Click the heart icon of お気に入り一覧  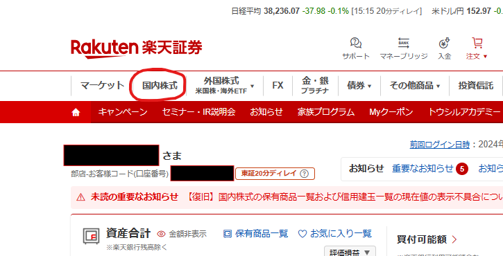tap(302, 234)
